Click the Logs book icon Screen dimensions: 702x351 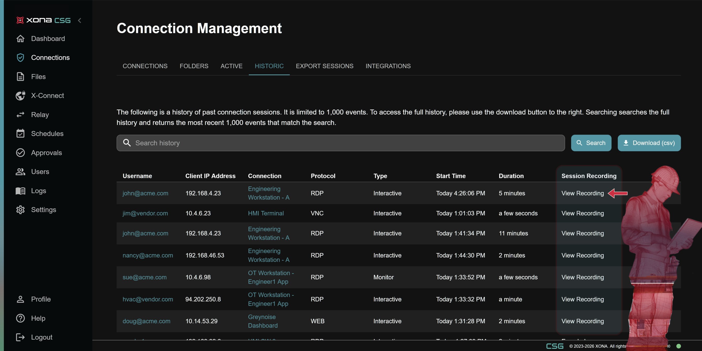pyautogui.click(x=21, y=191)
